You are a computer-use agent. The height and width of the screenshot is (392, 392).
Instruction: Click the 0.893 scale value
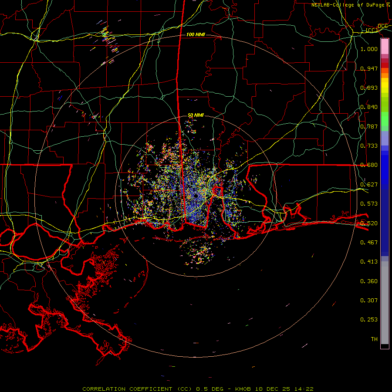point(369,88)
